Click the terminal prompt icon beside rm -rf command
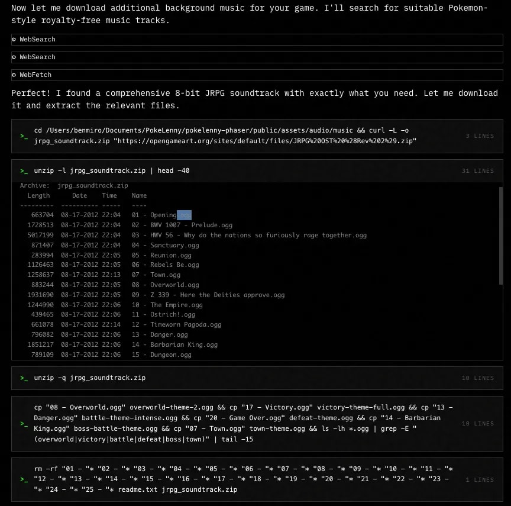 pyautogui.click(x=24, y=479)
